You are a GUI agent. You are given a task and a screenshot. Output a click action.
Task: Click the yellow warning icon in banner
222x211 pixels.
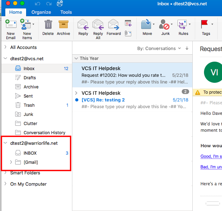[198, 92]
